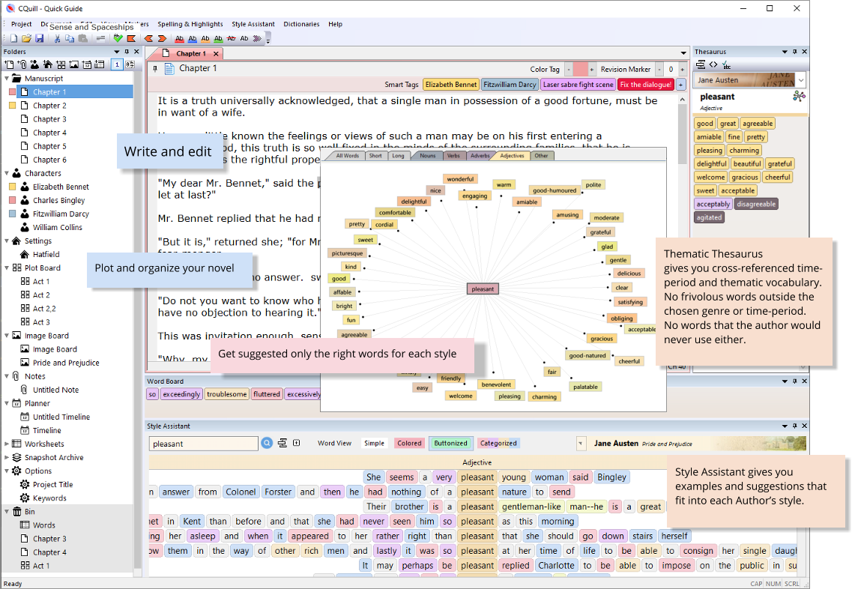Open the Help menu
The width and height of the screenshot is (855, 589).
coord(336,24)
